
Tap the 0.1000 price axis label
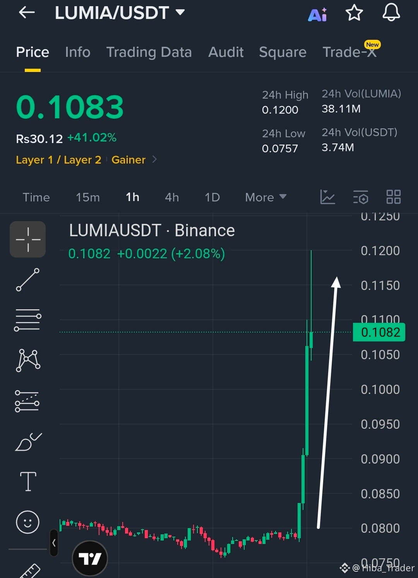click(380, 389)
